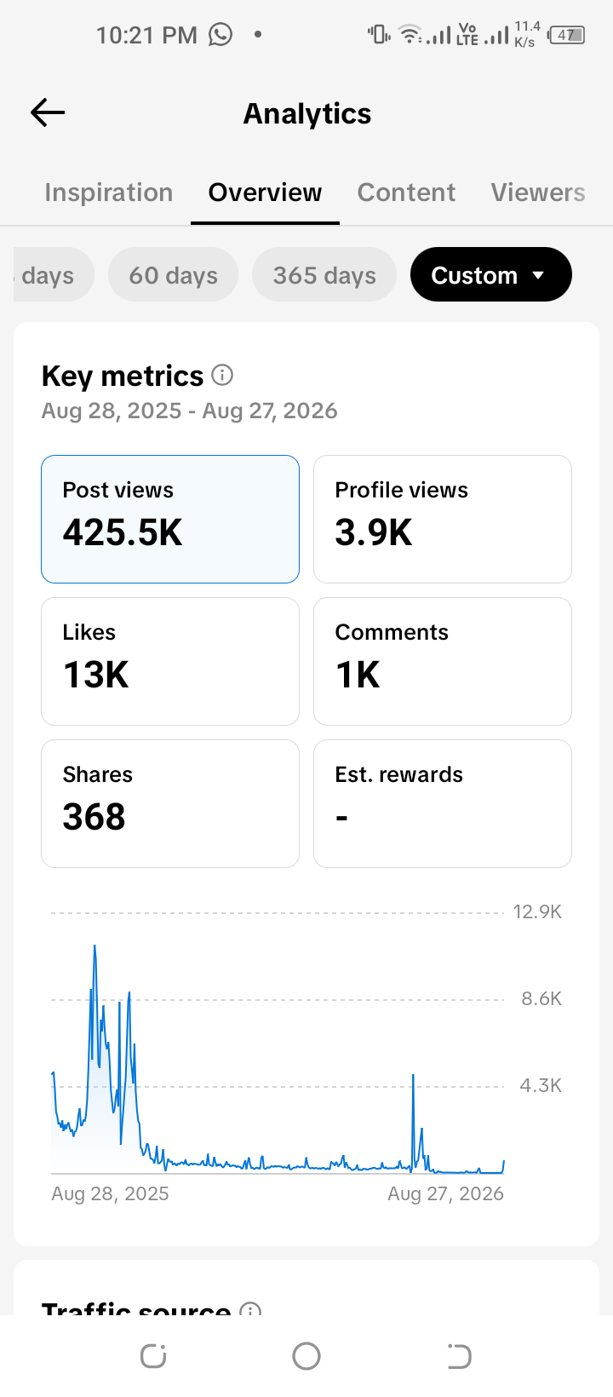This screenshot has height=1397, width=613.
Task: Select the Likes metric card
Action: tap(170, 661)
